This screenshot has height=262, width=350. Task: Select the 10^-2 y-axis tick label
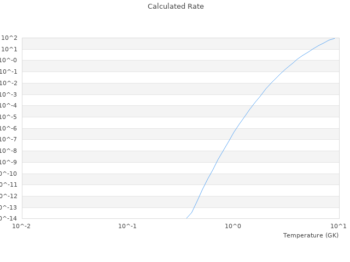(9, 83)
